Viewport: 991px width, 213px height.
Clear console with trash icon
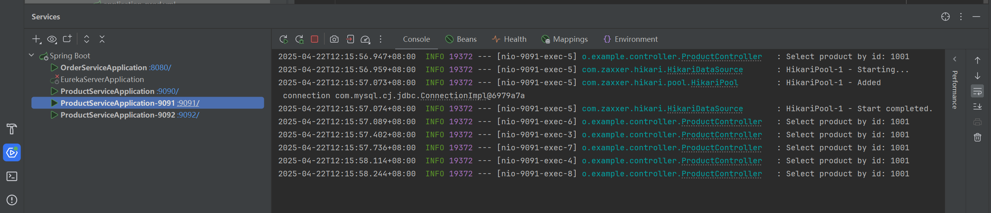pyautogui.click(x=977, y=137)
